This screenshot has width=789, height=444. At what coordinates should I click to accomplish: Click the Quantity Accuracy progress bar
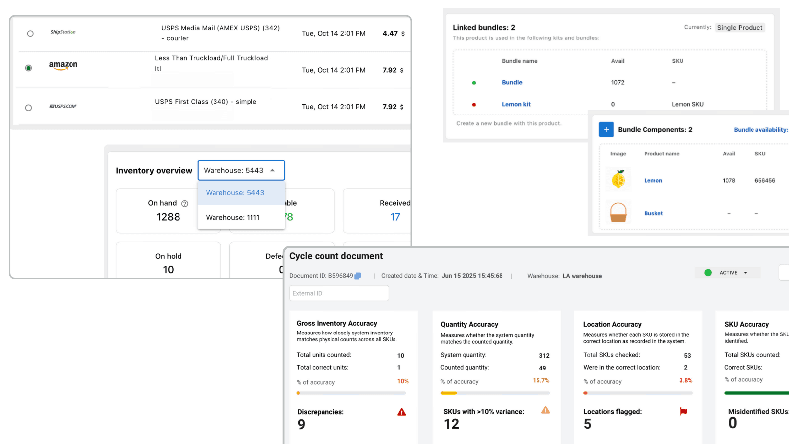pos(495,393)
